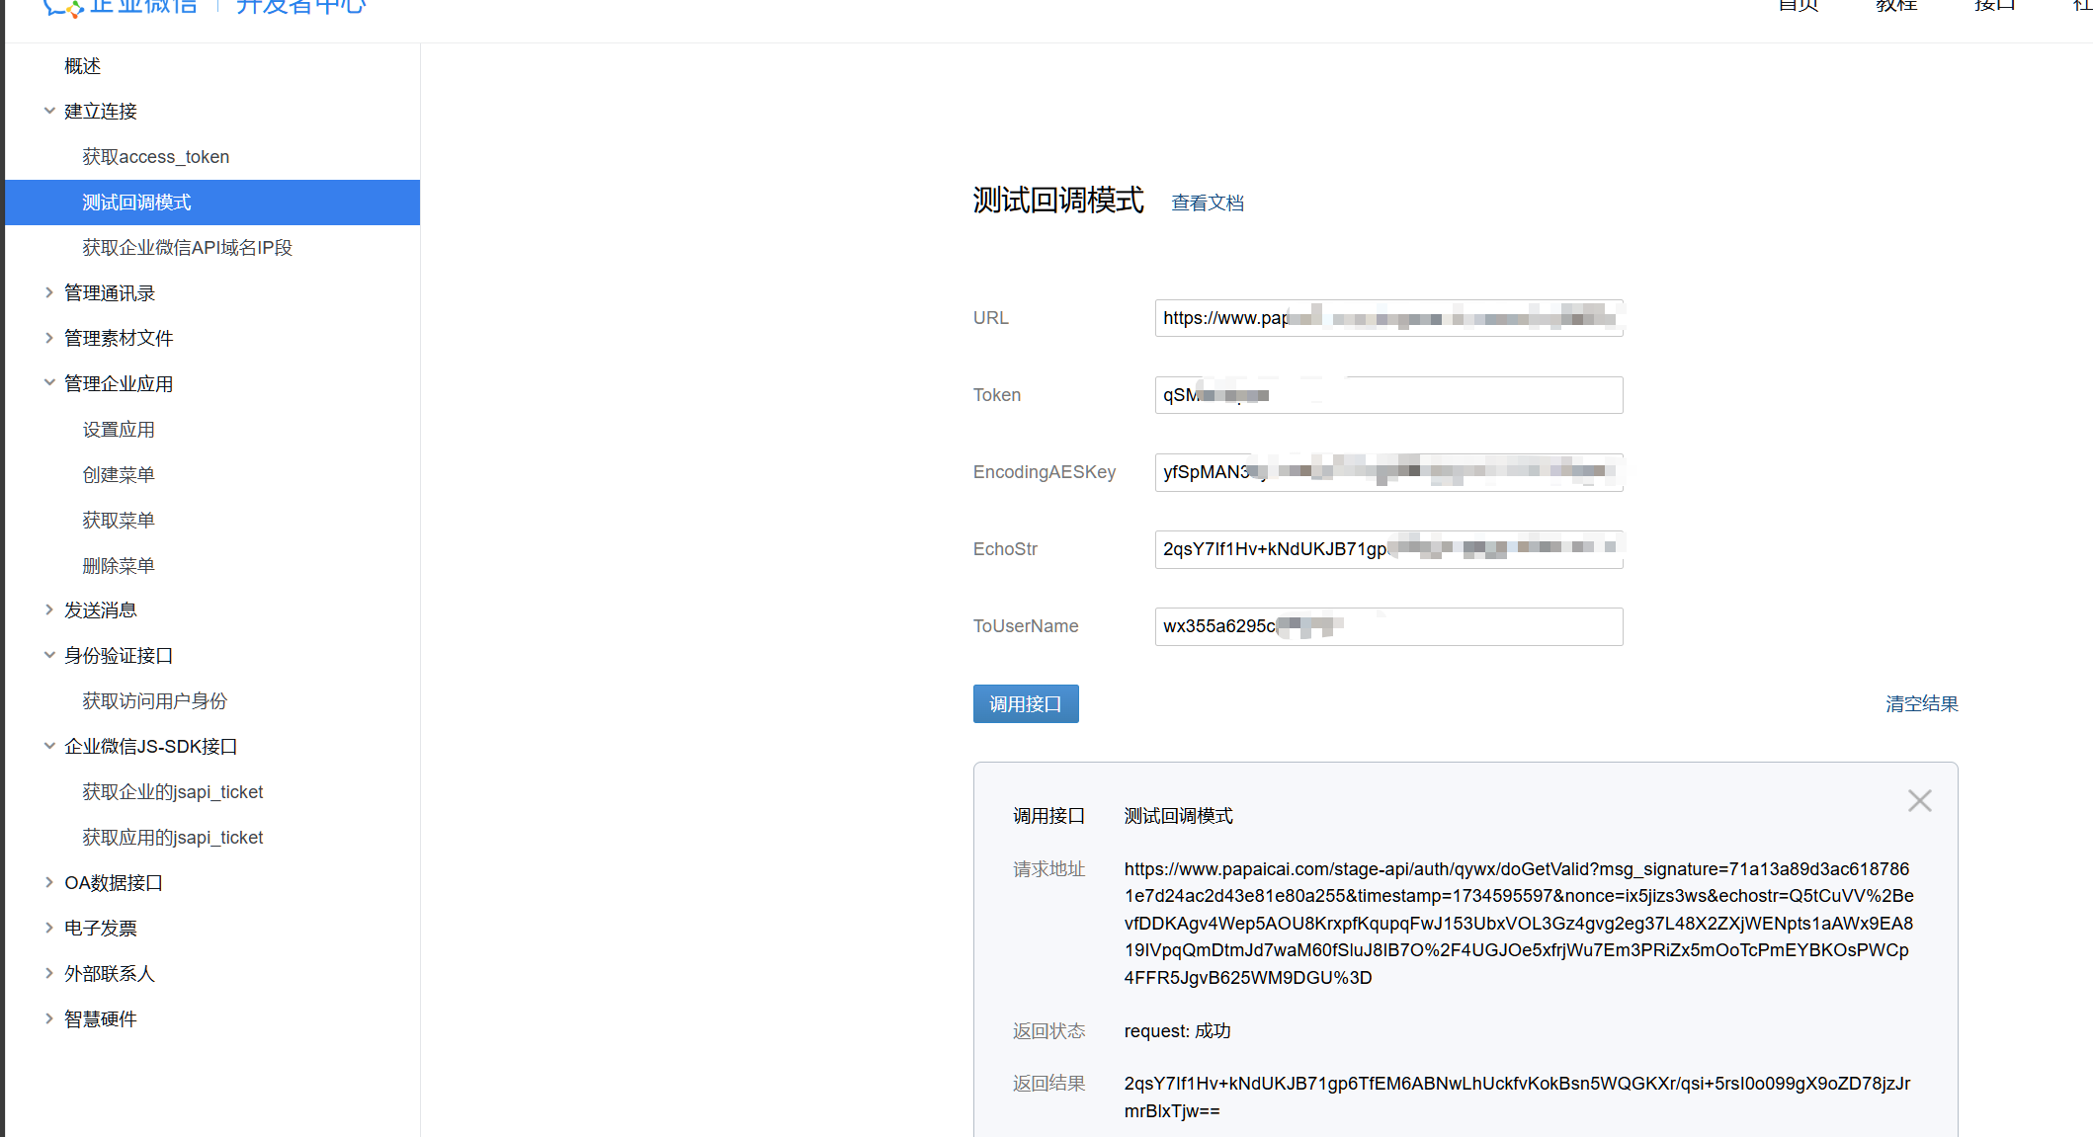The height and width of the screenshot is (1137, 2093).
Task: Open 查看文档 next to the page title
Action: tap(1208, 202)
